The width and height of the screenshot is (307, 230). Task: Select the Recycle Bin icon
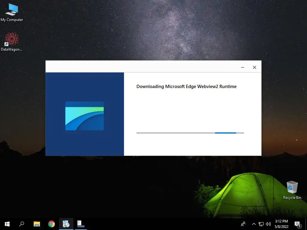point(292,190)
